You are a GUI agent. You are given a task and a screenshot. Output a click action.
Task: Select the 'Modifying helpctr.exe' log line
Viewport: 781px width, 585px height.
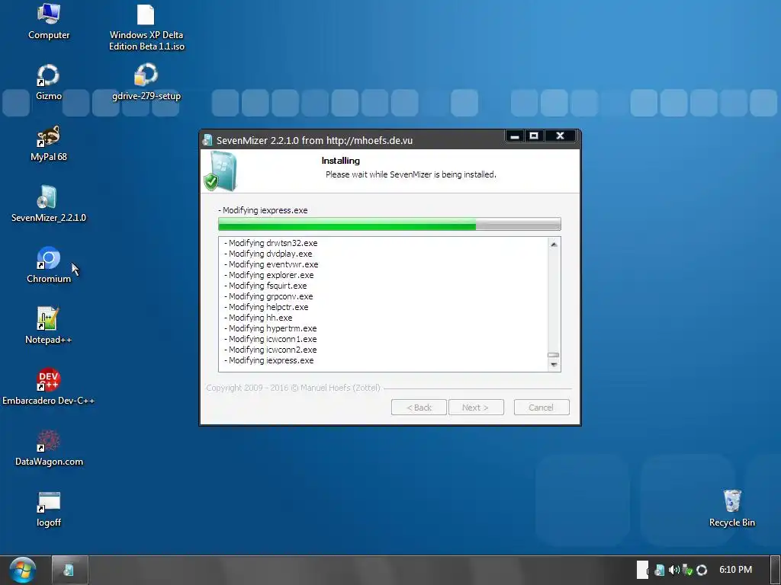(x=266, y=308)
